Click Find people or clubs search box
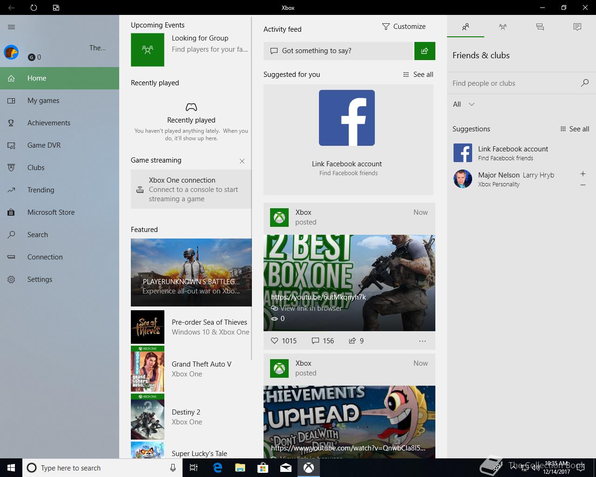Screen dimensions: 596x477 515,83
